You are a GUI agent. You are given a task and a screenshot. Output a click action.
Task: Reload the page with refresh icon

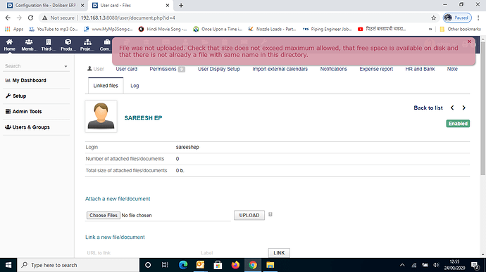[30, 18]
